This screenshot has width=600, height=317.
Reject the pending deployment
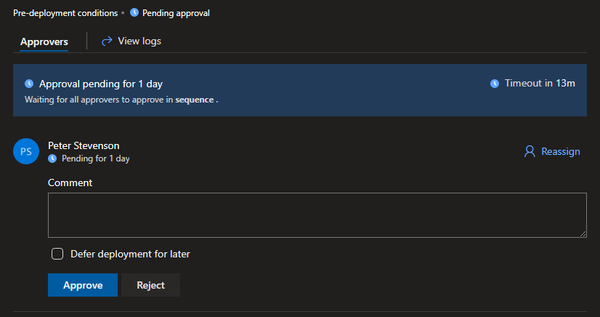click(151, 285)
